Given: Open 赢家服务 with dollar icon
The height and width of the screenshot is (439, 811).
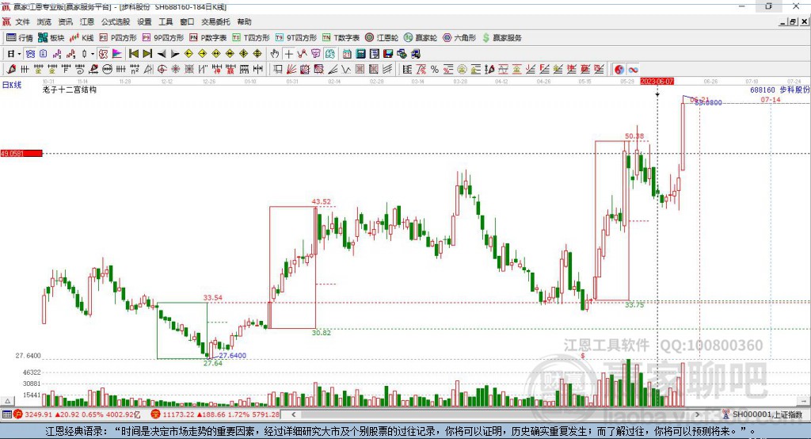Looking at the screenshot, I should click(502, 38).
